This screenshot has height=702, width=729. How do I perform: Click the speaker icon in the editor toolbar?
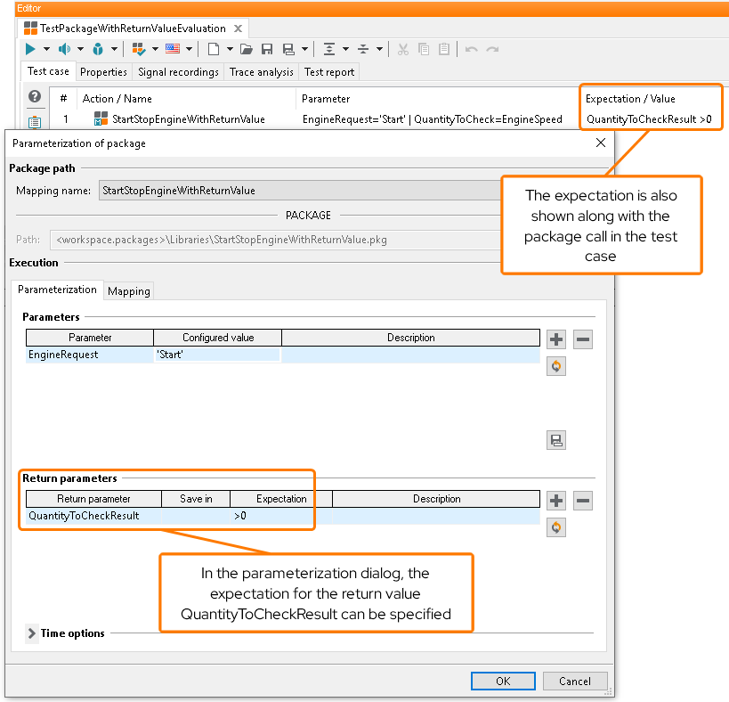64,49
